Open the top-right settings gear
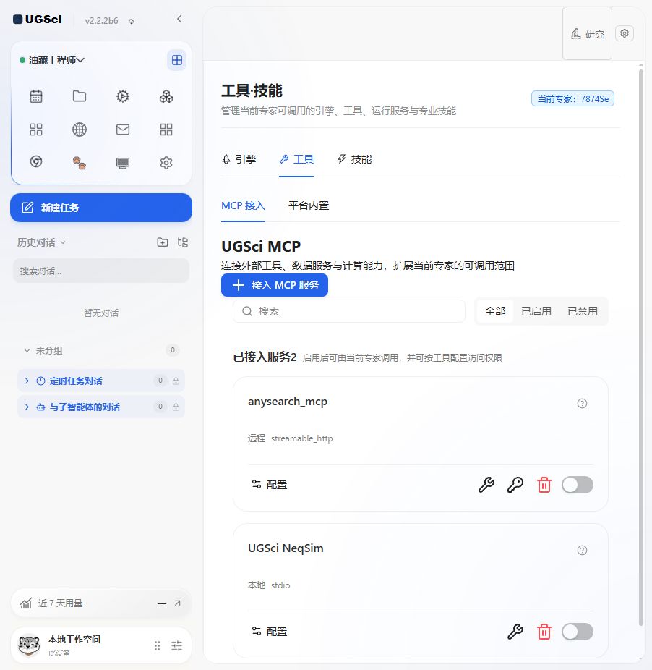 click(625, 33)
